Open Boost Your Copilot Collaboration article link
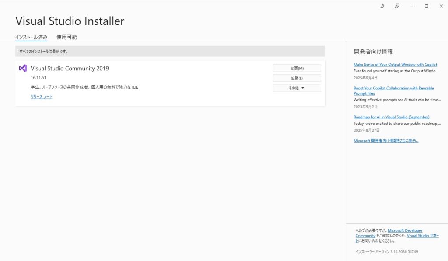Viewport: 448px width, 261px height. click(x=393, y=91)
